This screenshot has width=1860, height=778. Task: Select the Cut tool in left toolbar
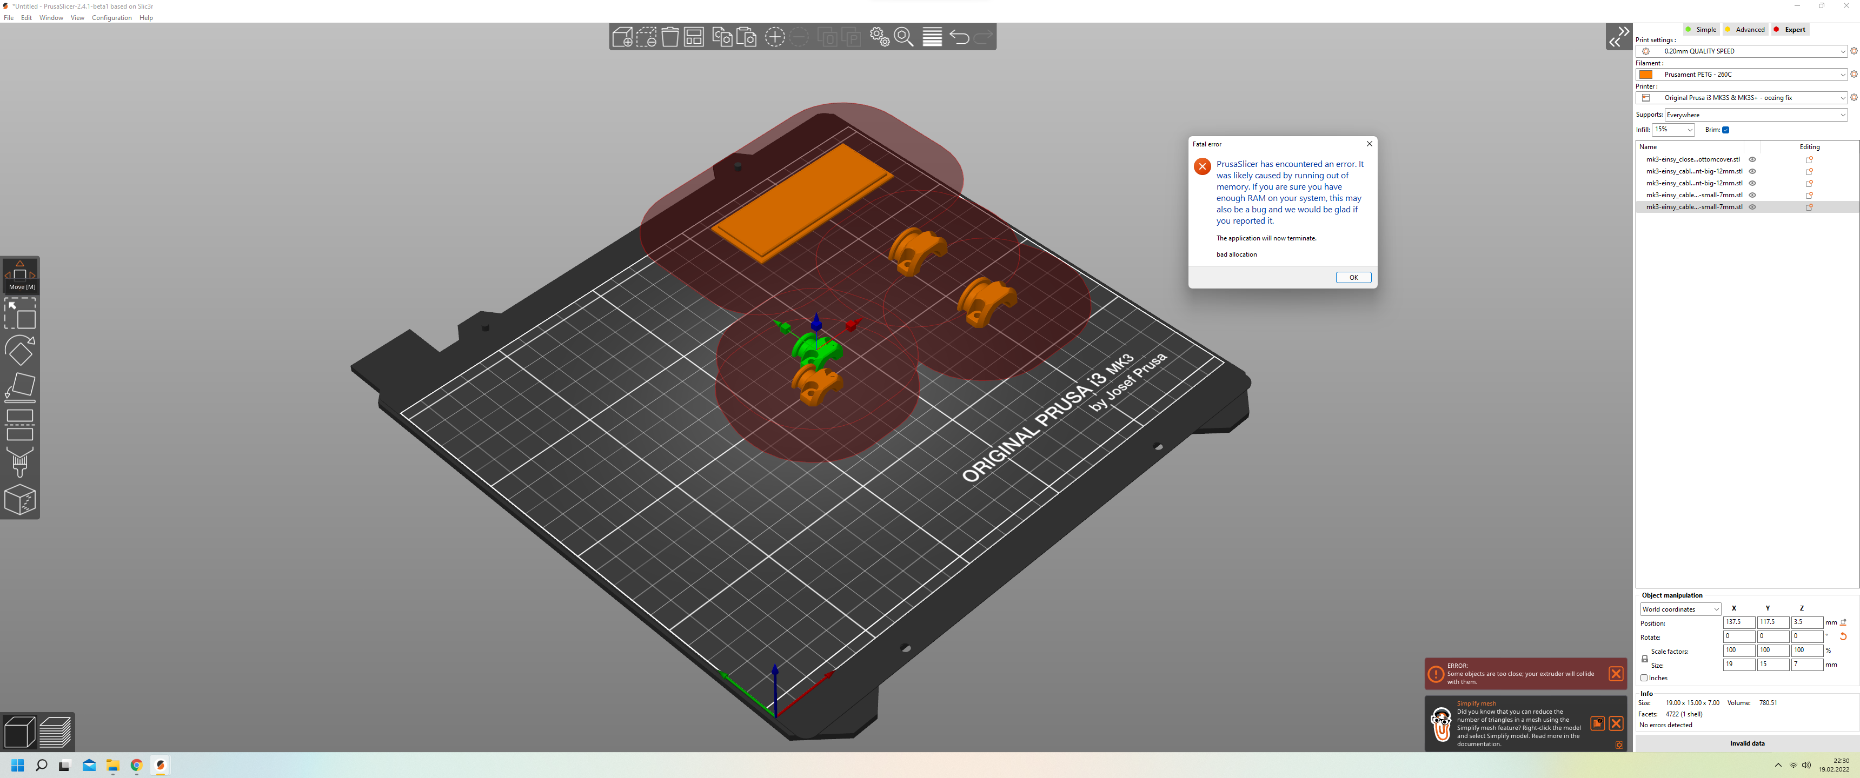tap(20, 424)
